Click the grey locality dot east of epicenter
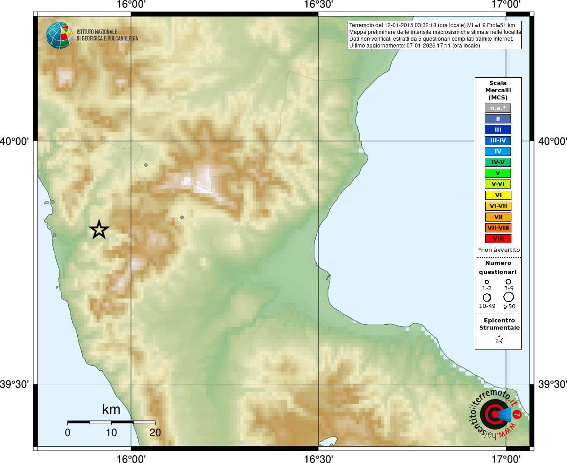The image size is (567, 463). click(x=182, y=217)
